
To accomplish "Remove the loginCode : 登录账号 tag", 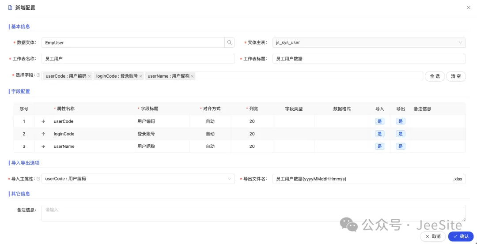I will 141,76.
